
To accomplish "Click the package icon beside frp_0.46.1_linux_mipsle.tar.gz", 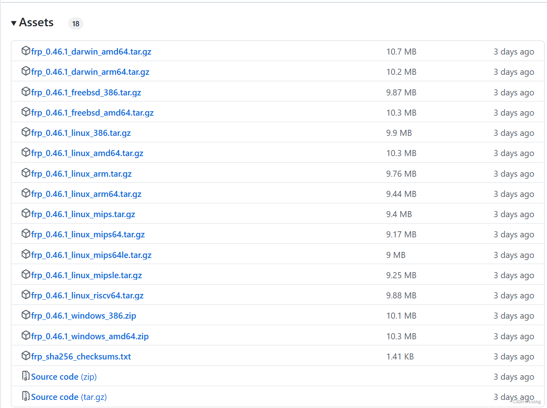I will [x=26, y=274].
